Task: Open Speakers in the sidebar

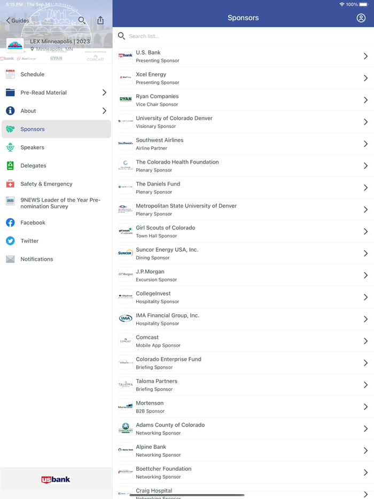Action: (x=56, y=147)
